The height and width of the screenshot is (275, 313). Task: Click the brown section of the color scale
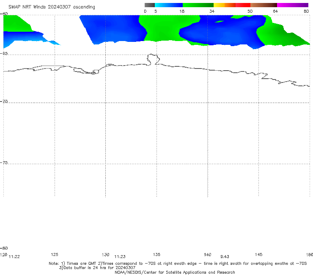pyautogui.click(x=264, y=5)
